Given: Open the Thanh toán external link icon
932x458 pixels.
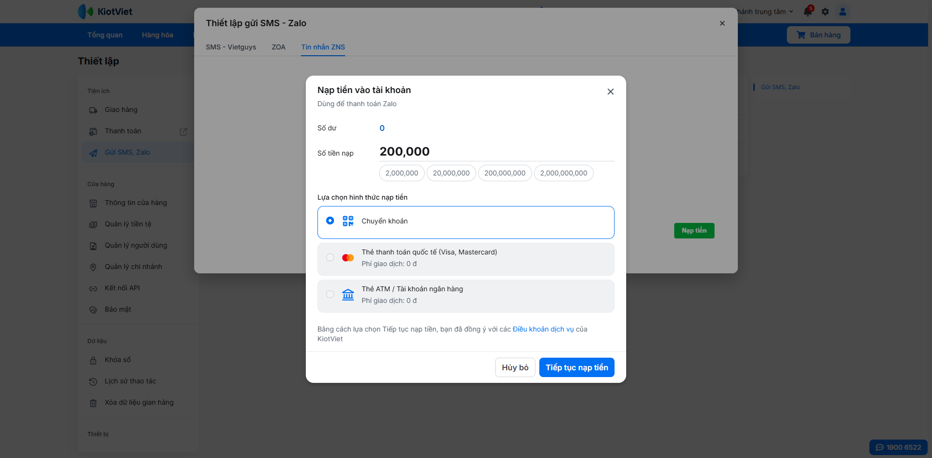Looking at the screenshot, I should pyautogui.click(x=183, y=132).
